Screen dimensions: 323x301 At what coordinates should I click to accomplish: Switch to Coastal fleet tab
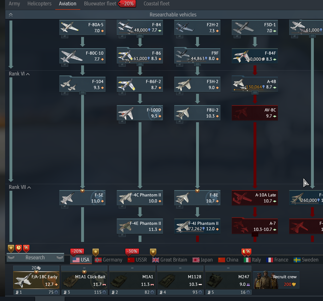[156, 4]
